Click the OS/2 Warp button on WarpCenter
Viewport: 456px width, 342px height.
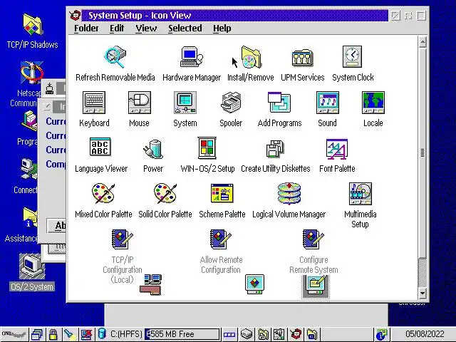coord(14,334)
